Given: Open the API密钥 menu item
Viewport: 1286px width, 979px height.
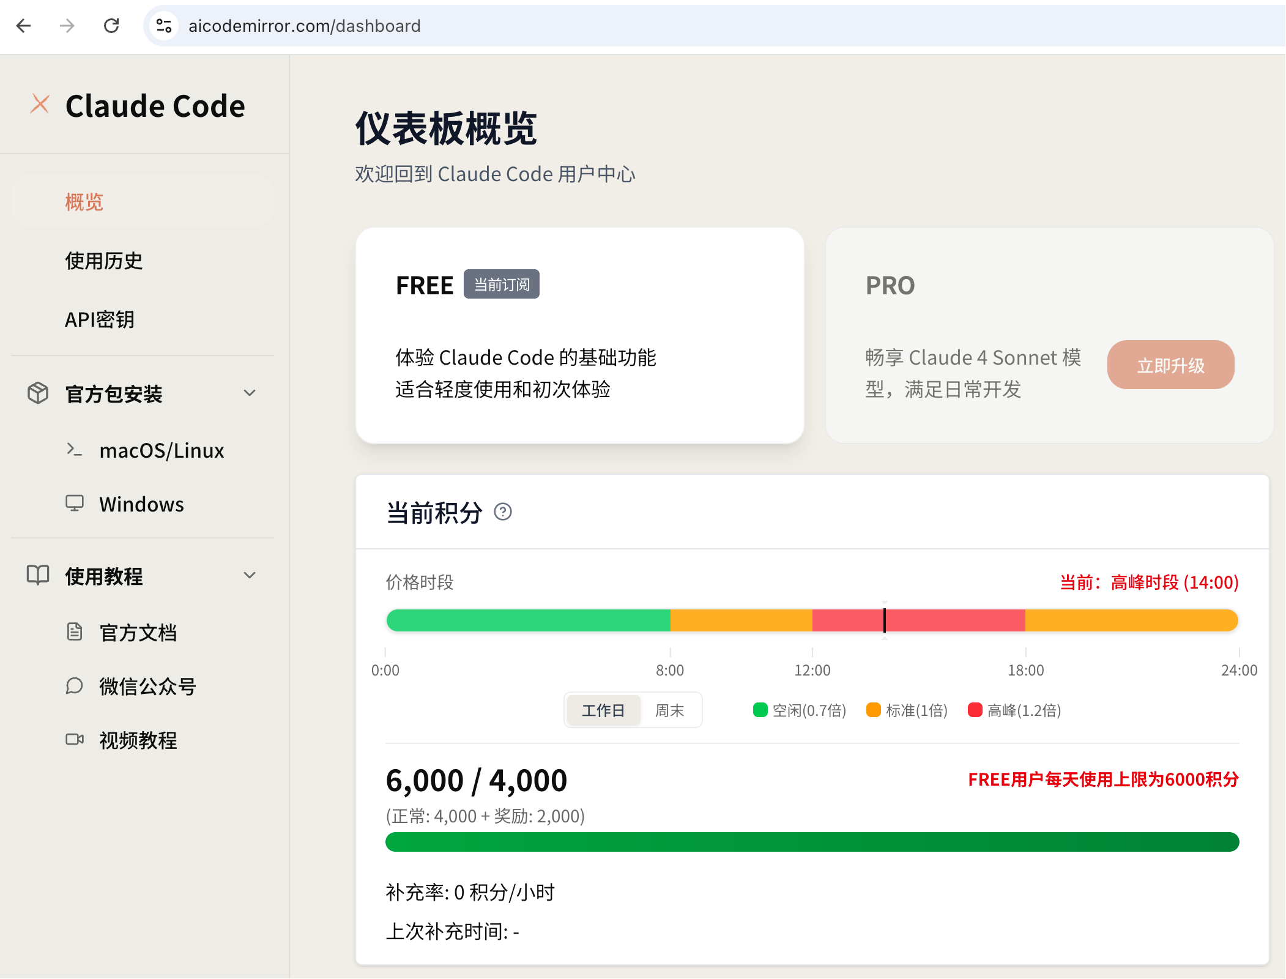Looking at the screenshot, I should 100,319.
